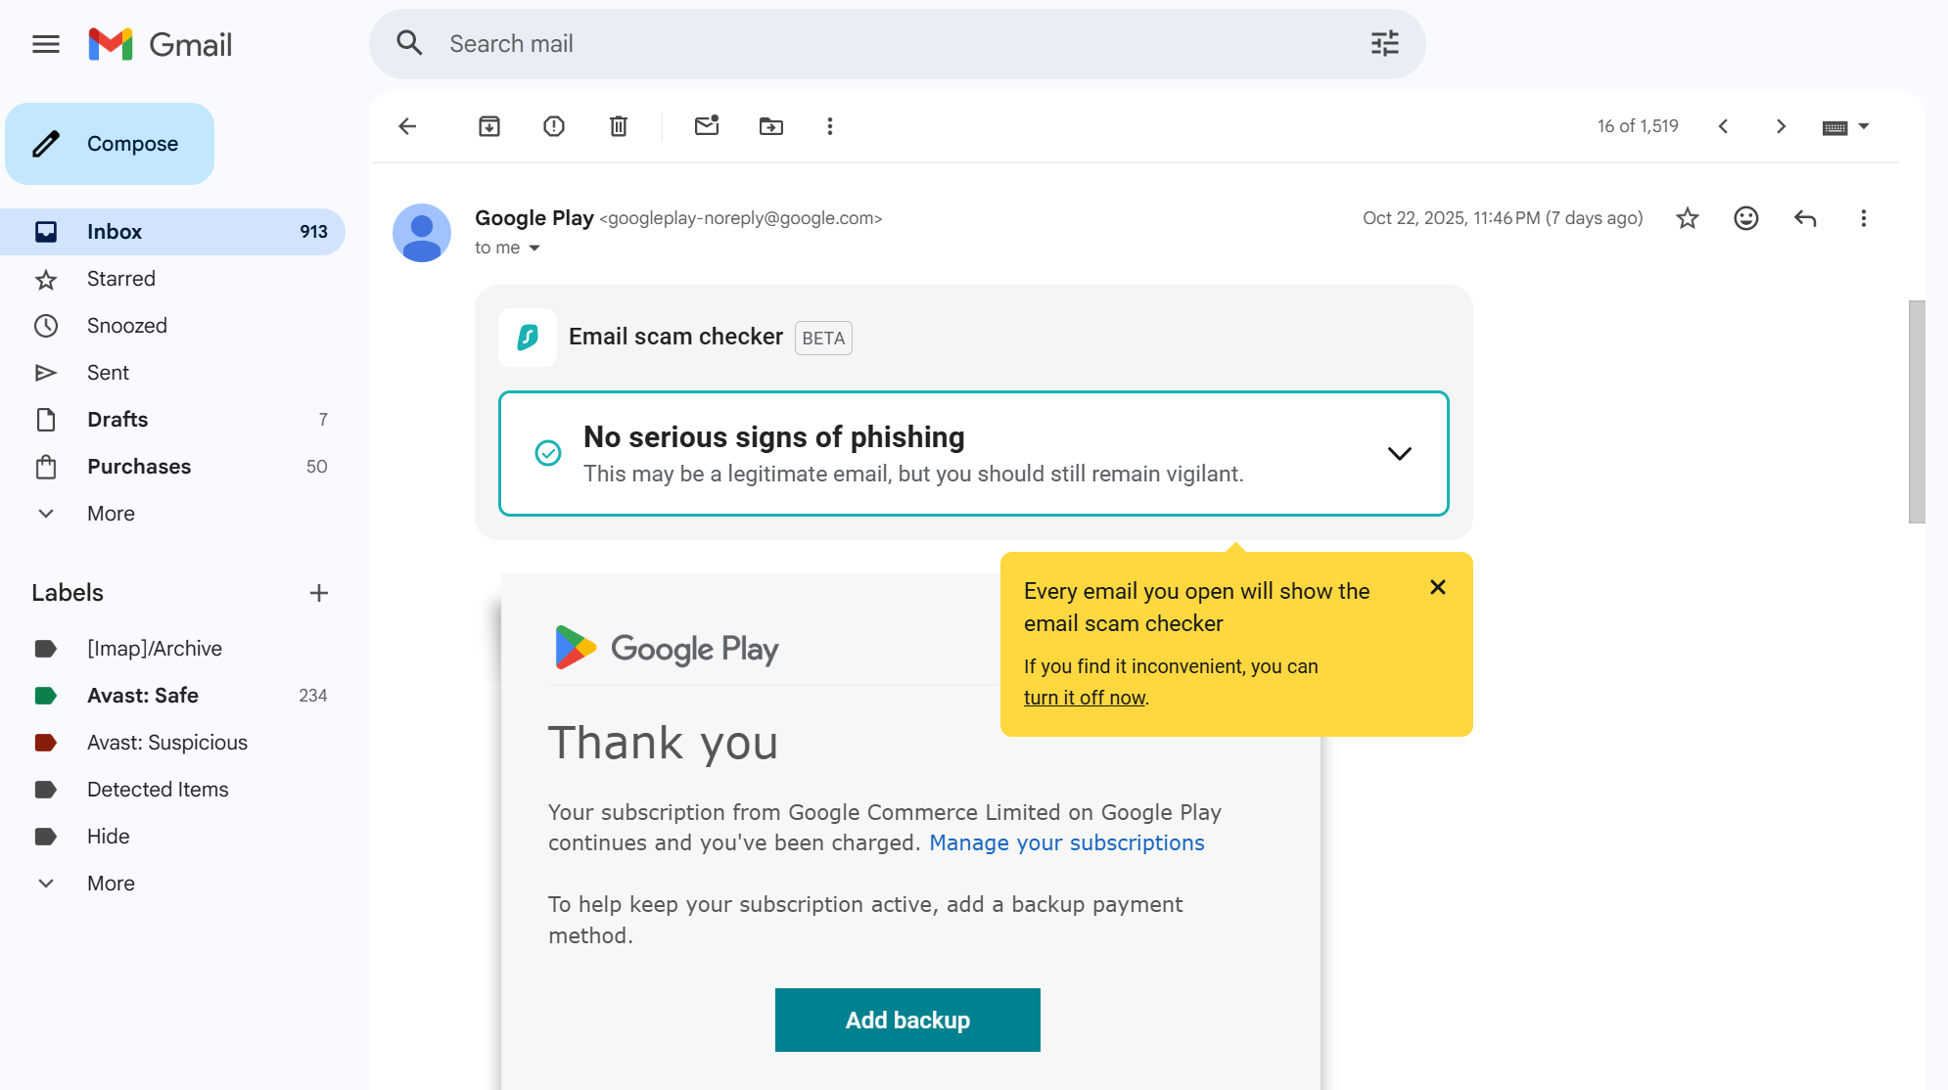This screenshot has width=1948, height=1090.
Task: Click the 'turn it off now' link
Action: pos(1084,697)
